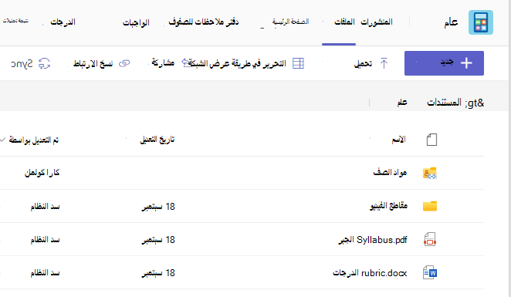Open the الصفحة الرئيسية tab
Viewport: 511px width, 297px height.
tap(290, 22)
